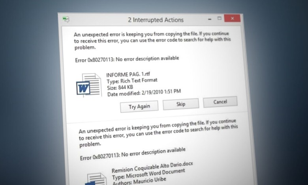308x185 pixels.
Task: Click the first unexpected error message paragraph
Action: (152, 41)
